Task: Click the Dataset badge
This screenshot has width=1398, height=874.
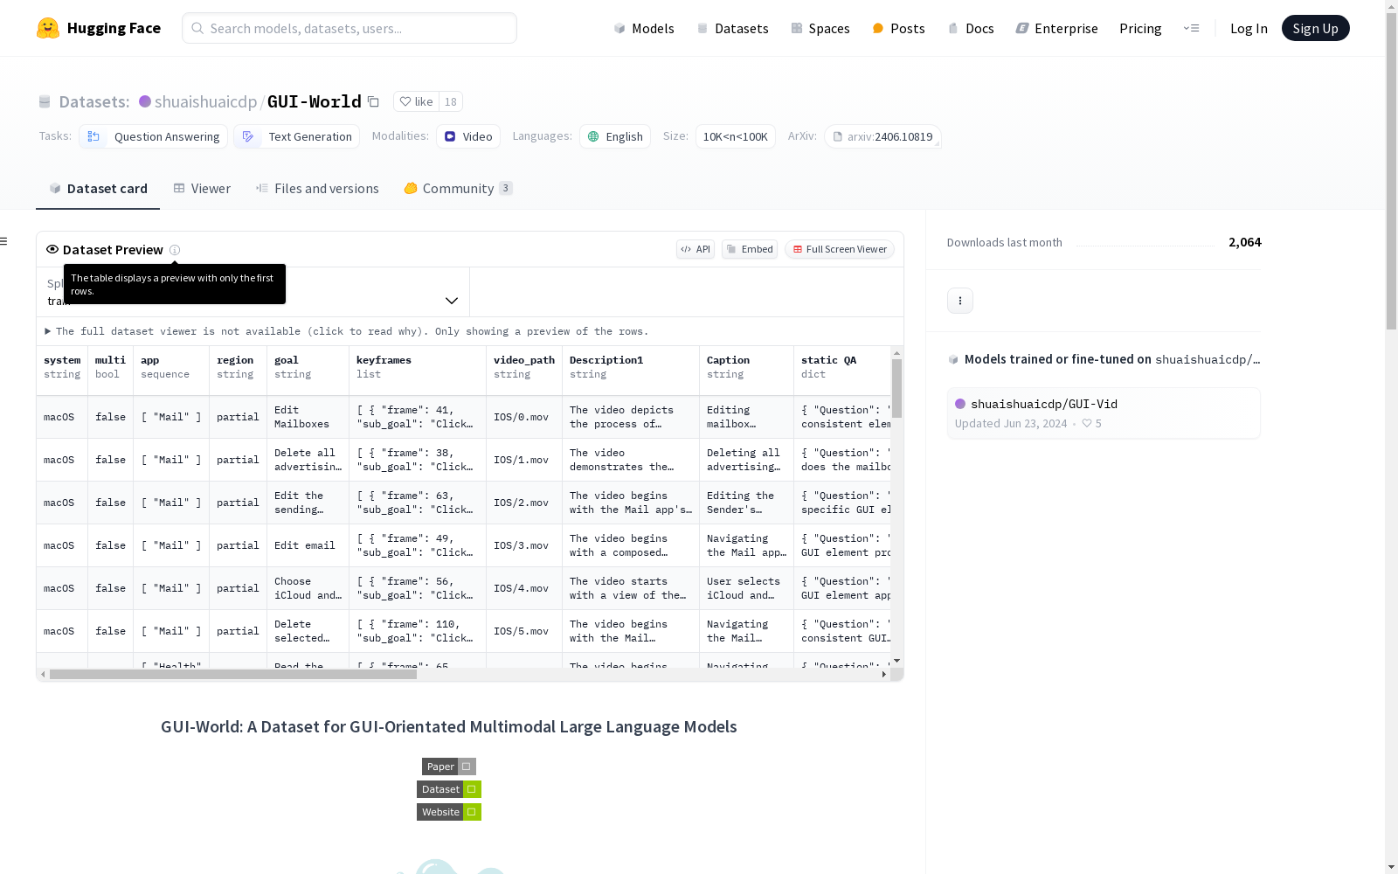Action: tap(449, 789)
